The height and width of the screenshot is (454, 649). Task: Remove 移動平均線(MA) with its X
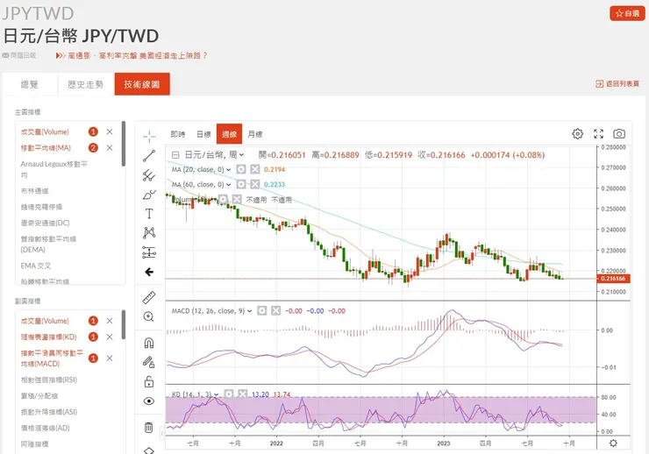tap(110, 147)
